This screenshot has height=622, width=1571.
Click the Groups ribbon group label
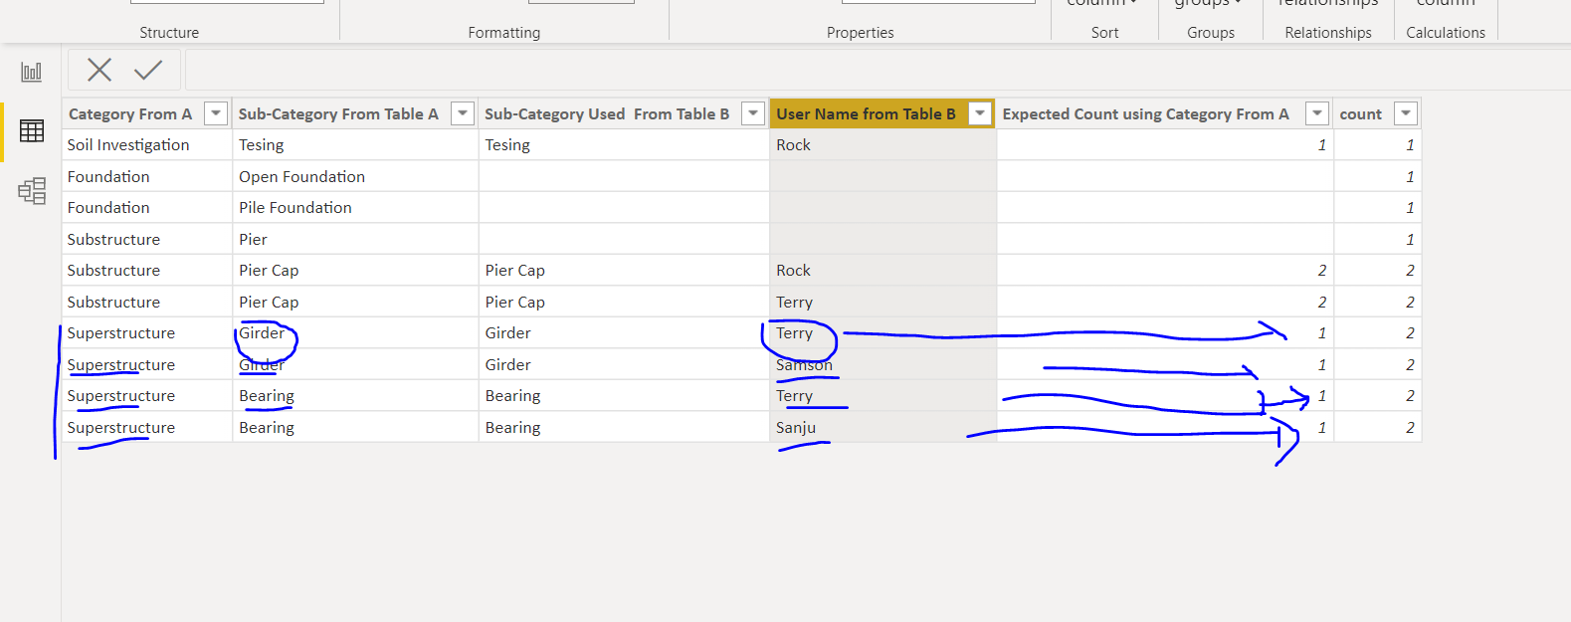[x=1211, y=33]
